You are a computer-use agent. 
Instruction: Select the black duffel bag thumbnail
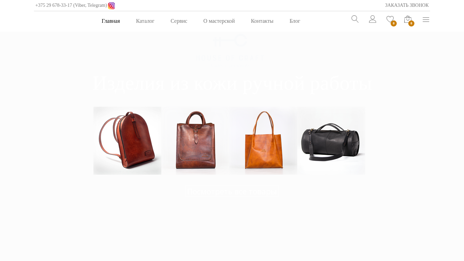tap(331, 141)
